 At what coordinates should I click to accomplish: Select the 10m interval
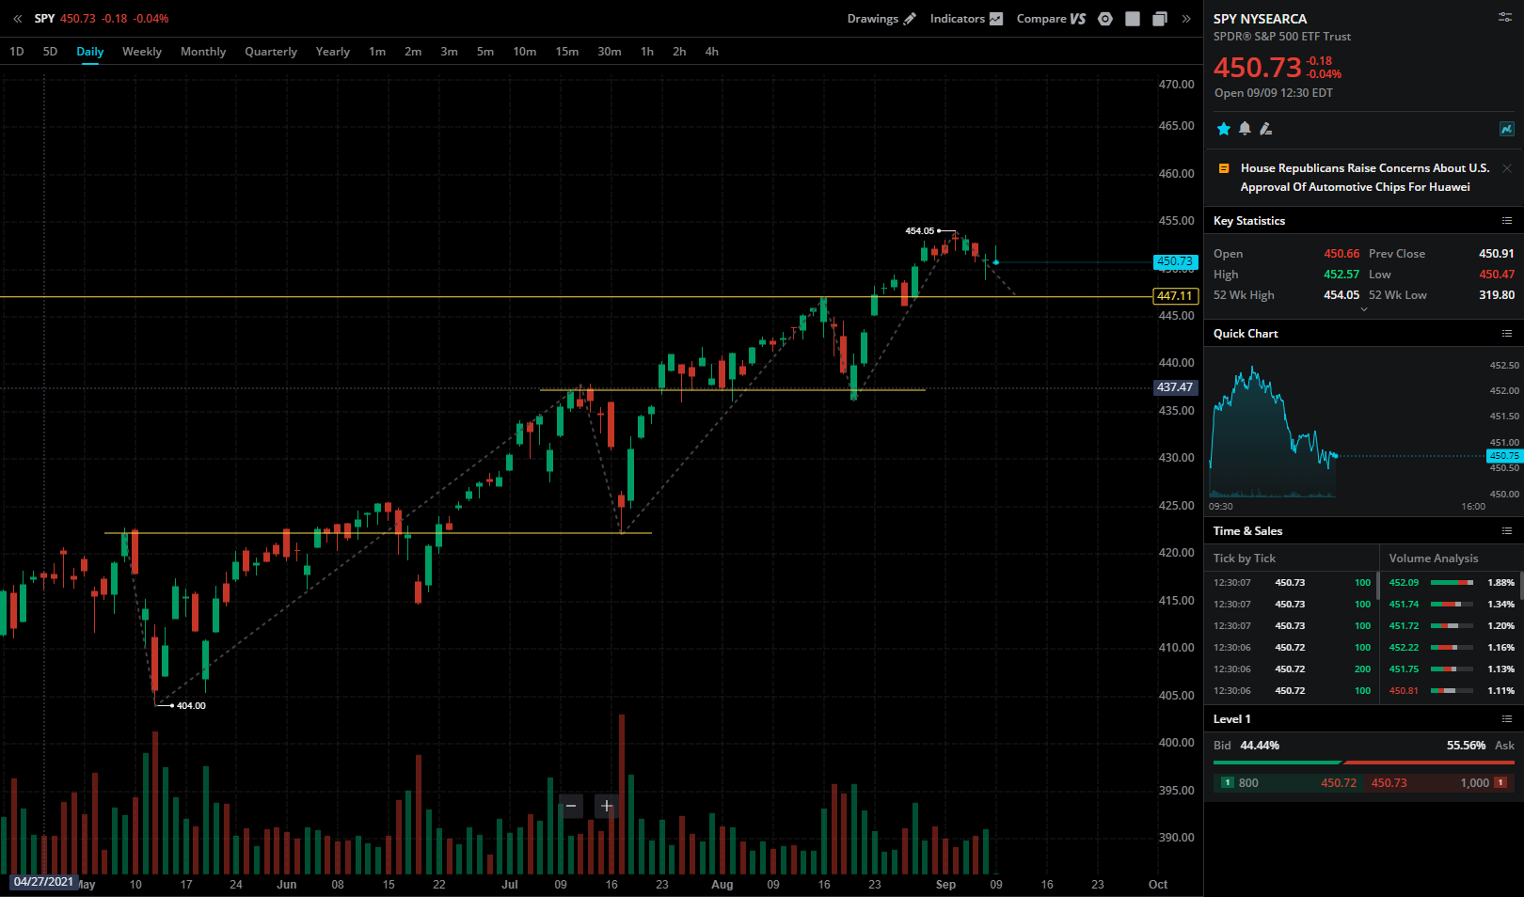tap(525, 52)
